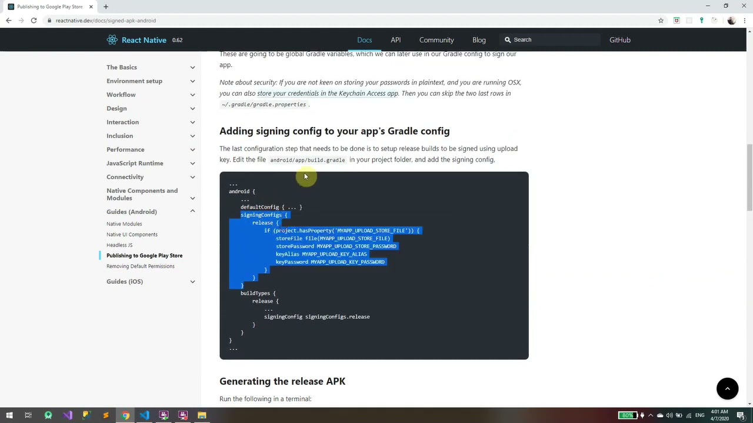Open the Keychain Access app credentials link
Screen dimensions: 753x423
point(328,93)
